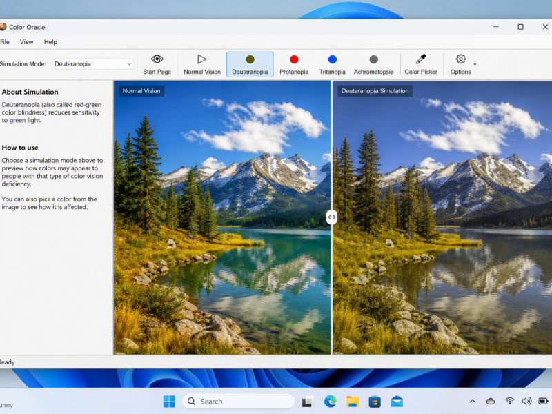Click the OneDrive cloud tray icon
The image size is (552, 414).
coord(491,401)
